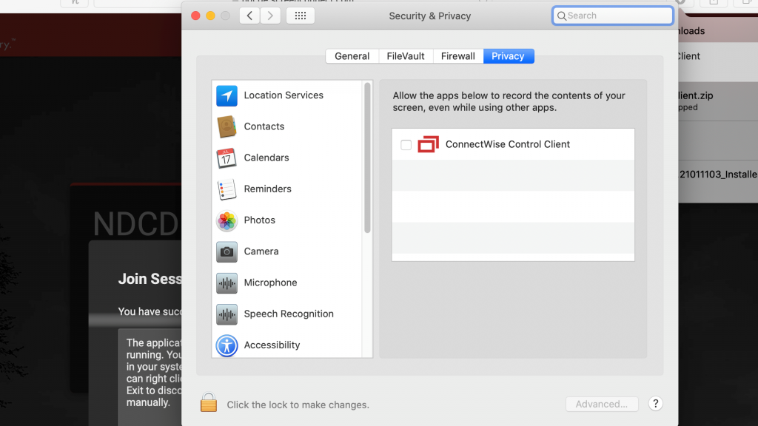Select the Location Services arrow icon

[x=227, y=95]
